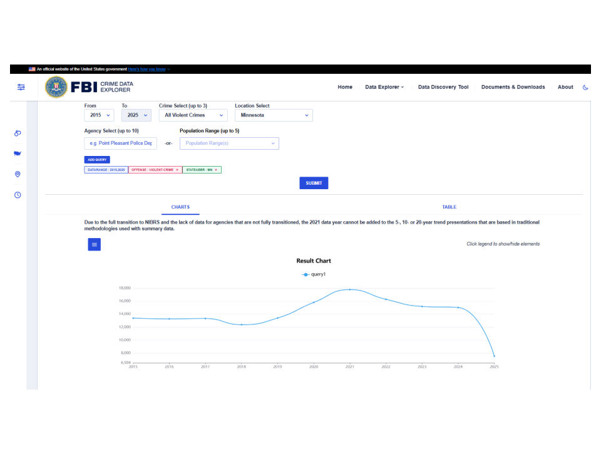Remove the STATEABBR : MN filter tag
This screenshot has width=601, height=451.
pyautogui.click(x=216, y=170)
